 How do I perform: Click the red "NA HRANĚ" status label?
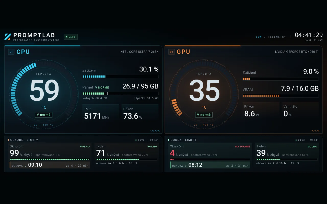point(242,147)
